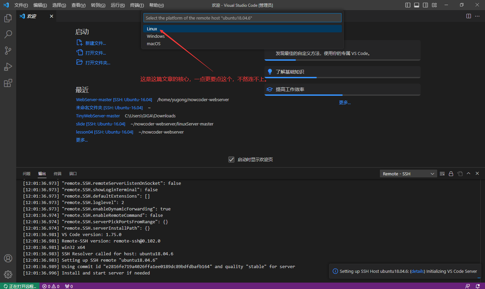Open the 终端(T) menu
Image resolution: width=485 pixels, height=289 pixels.
(x=137, y=5)
